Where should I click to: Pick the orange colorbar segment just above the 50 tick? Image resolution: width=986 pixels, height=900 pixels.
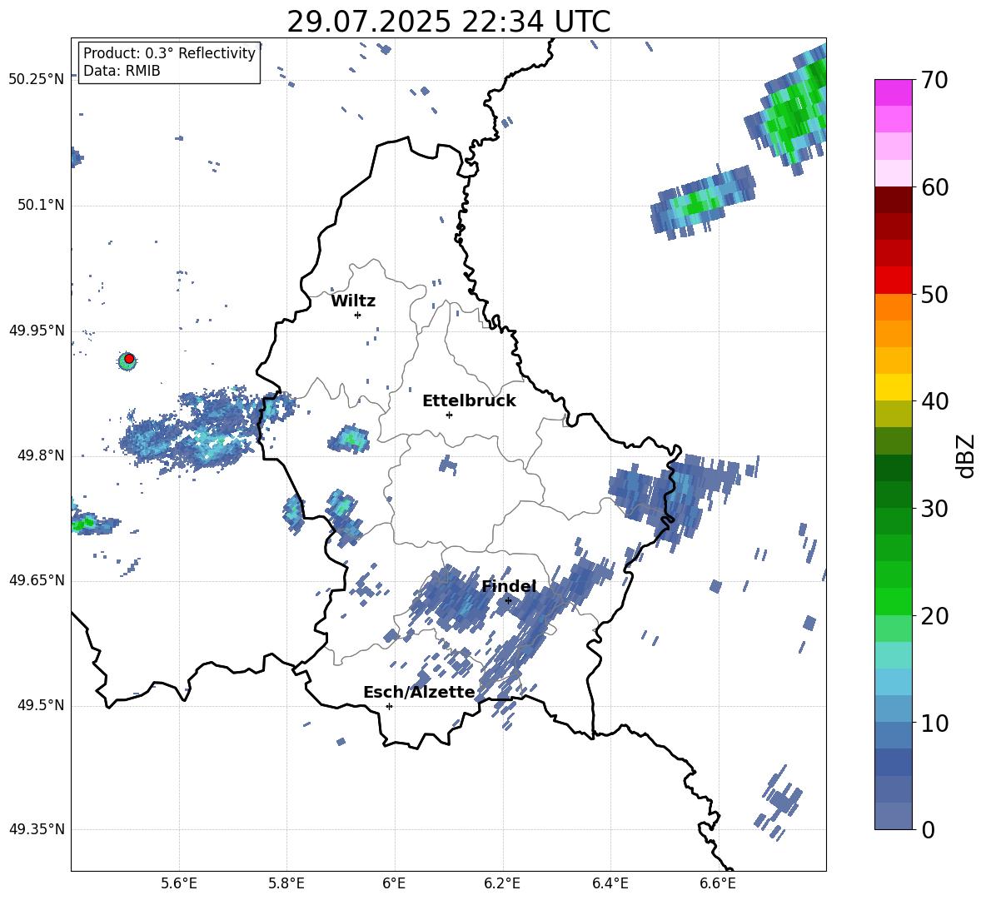tap(893, 306)
